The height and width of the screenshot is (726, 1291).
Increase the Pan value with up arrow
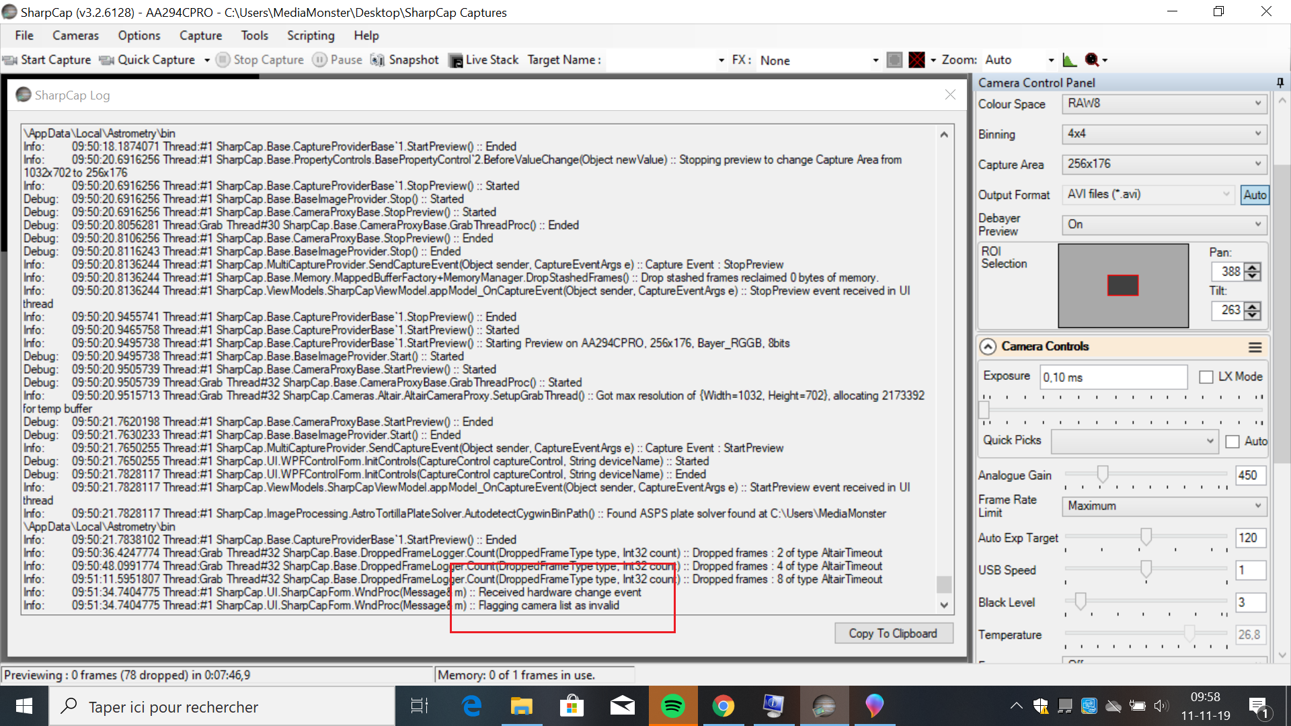[1252, 268]
